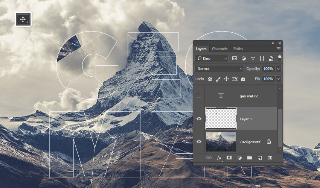The height and width of the screenshot is (188, 320).
Task: Lock image pixels with brush icon
Action: [218, 79]
